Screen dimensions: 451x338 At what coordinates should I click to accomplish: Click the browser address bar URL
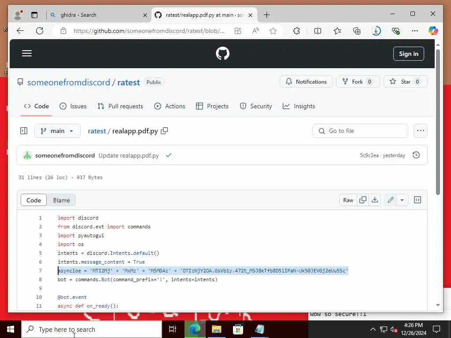149,31
